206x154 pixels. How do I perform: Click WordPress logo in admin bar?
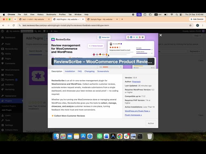(2, 31)
